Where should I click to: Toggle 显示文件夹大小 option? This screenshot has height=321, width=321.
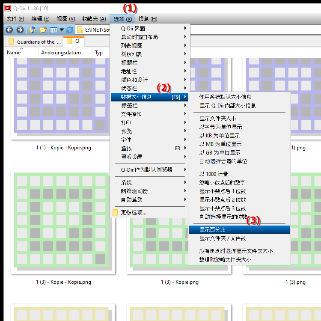coord(239,118)
